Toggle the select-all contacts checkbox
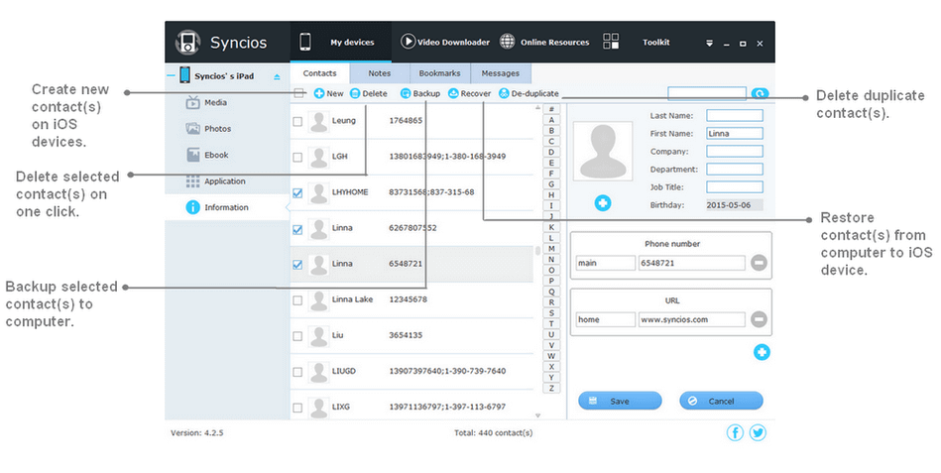Viewport: 941px width, 473px height. coord(298,93)
